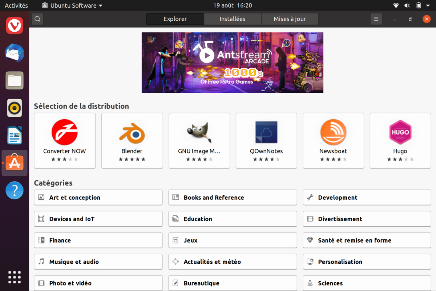The height and width of the screenshot is (291, 436).
Task: Open GNU Image Manipulation Program icon
Action: 199,132
